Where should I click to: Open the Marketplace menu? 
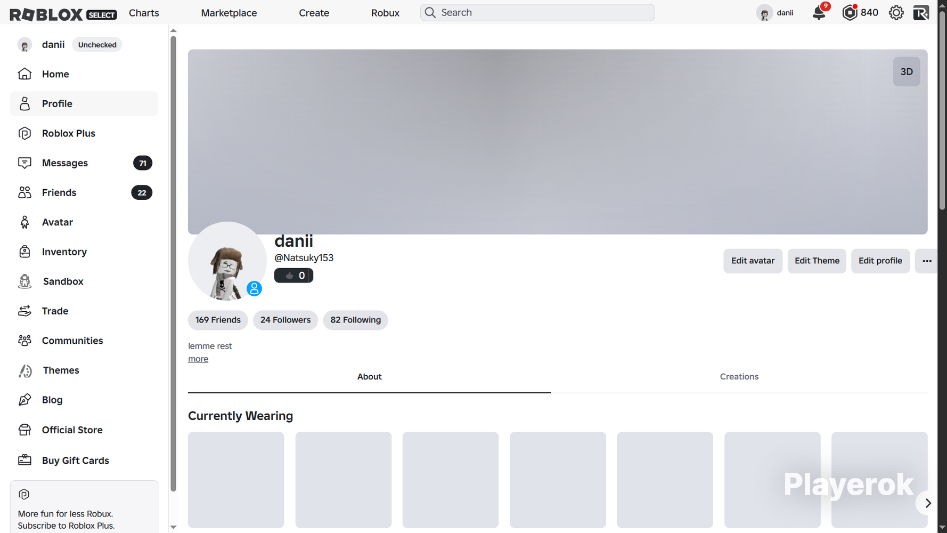point(229,13)
